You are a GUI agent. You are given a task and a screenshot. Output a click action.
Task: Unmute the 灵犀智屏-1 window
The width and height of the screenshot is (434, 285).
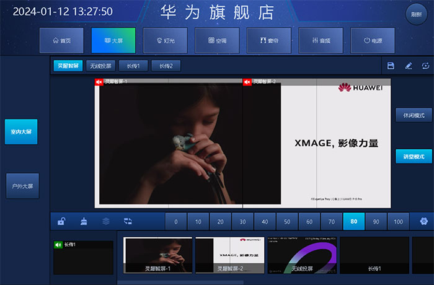(99, 82)
